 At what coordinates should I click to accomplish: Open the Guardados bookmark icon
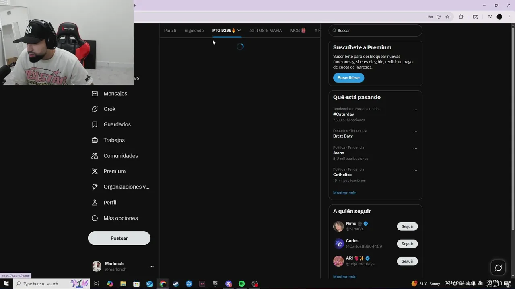95,124
